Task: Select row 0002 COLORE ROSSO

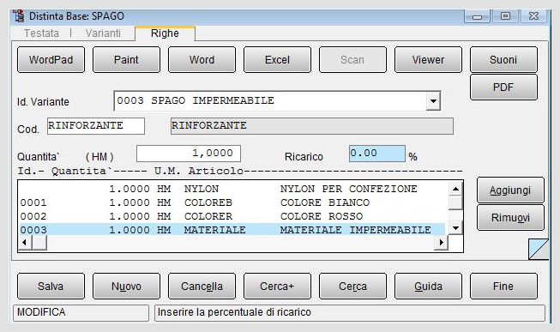Action: [x=232, y=216]
